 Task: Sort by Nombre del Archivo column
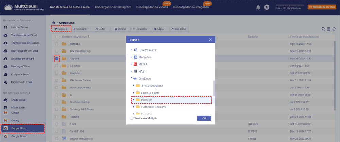point(76,37)
